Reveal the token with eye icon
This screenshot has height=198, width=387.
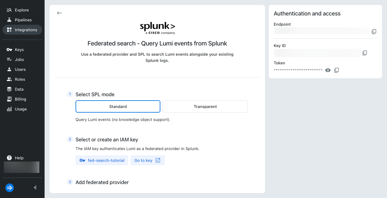point(328,70)
